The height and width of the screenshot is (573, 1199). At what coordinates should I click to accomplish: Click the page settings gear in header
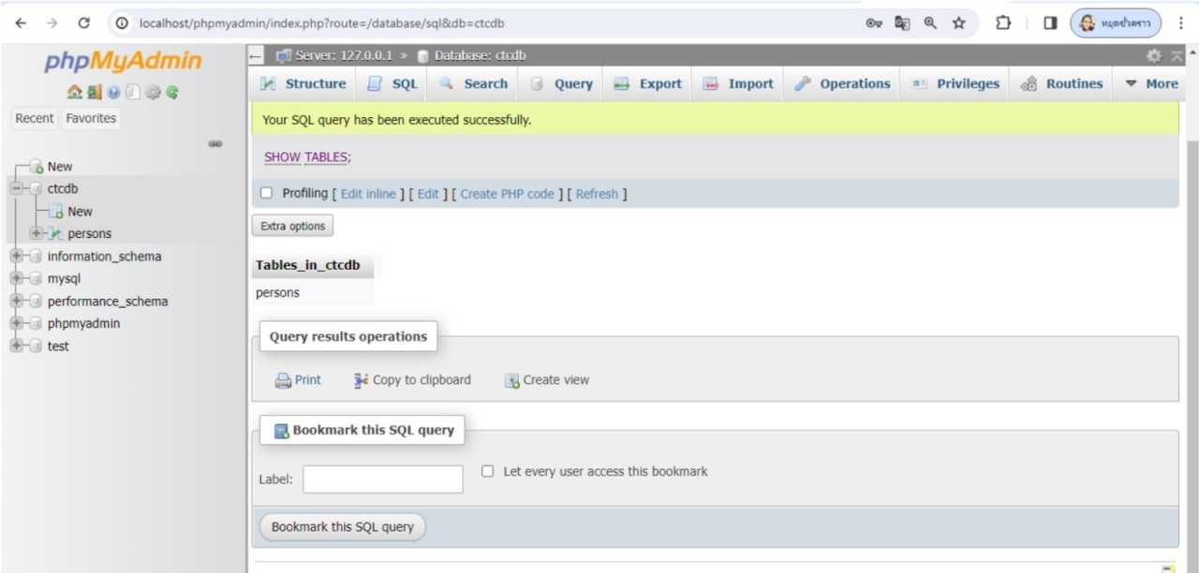tap(1154, 56)
